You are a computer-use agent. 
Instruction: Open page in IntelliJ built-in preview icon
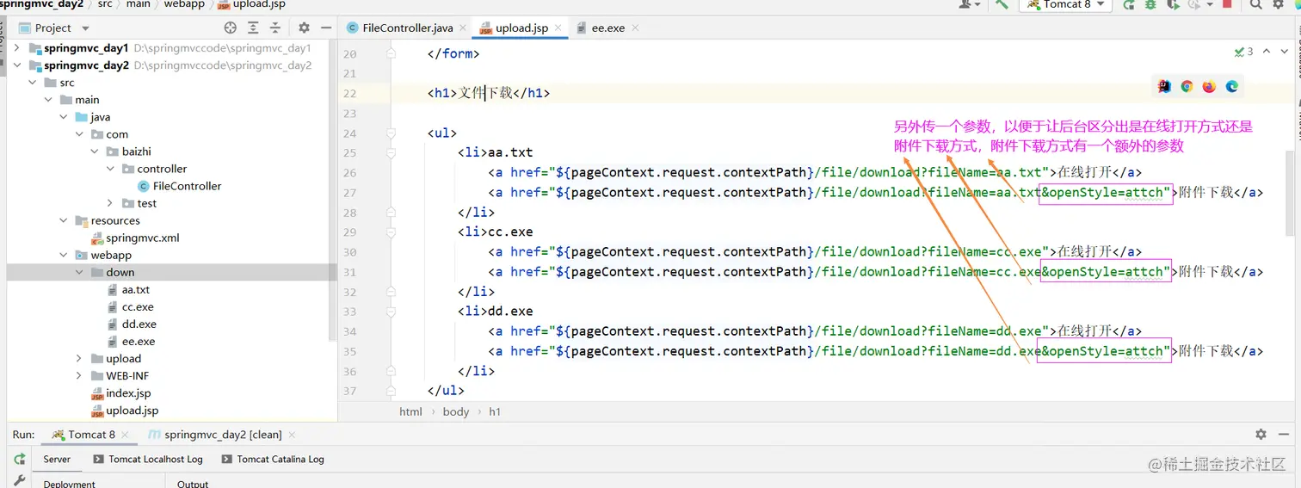pos(1164,86)
